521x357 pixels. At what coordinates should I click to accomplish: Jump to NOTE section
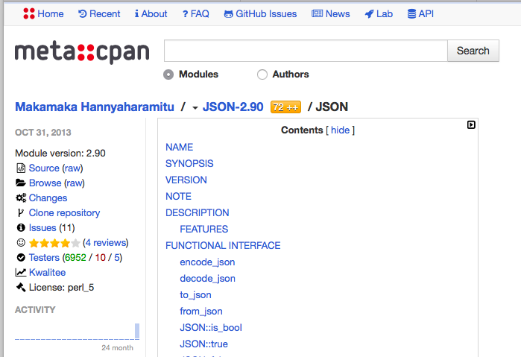178,196
